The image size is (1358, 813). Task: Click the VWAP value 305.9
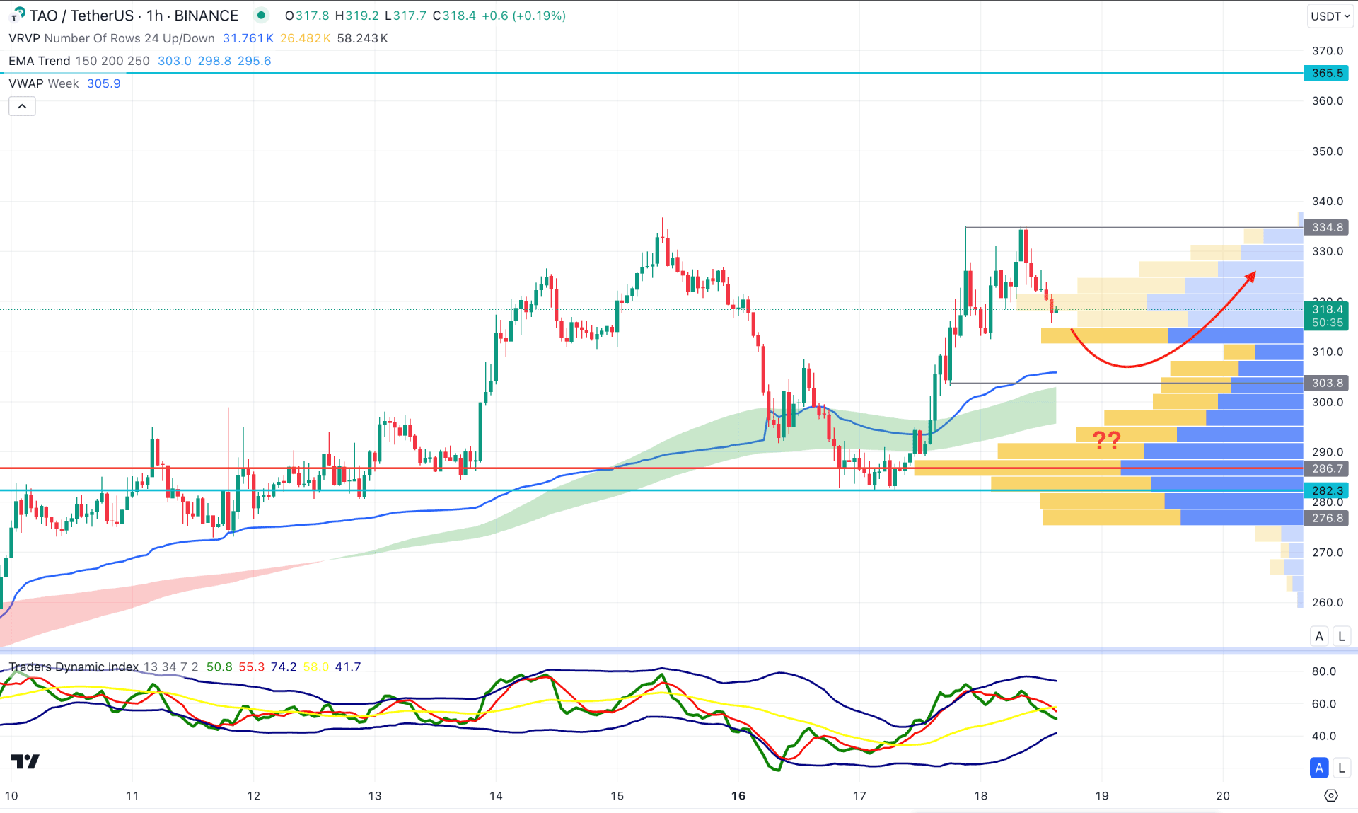pyautogui.click(x=104, y=83)
